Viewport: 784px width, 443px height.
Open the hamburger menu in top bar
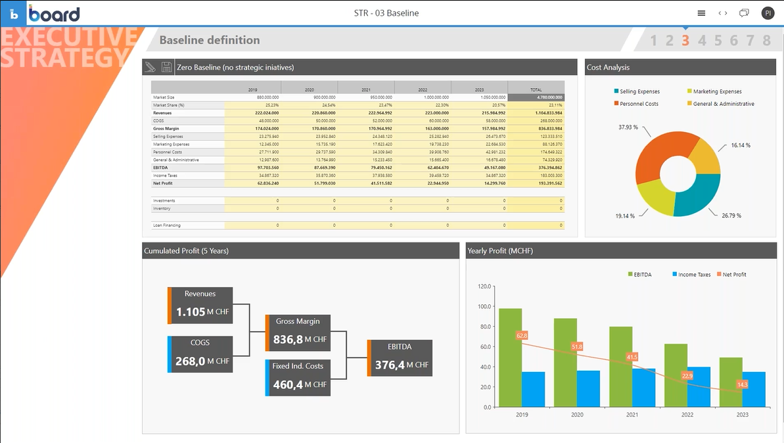click(x=701, y=13)
